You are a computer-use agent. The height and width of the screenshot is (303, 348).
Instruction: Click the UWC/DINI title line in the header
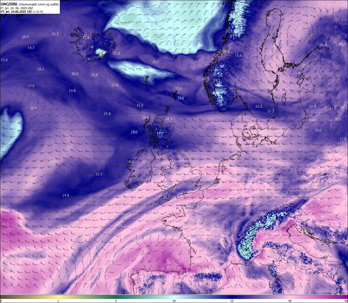point(30,4)
